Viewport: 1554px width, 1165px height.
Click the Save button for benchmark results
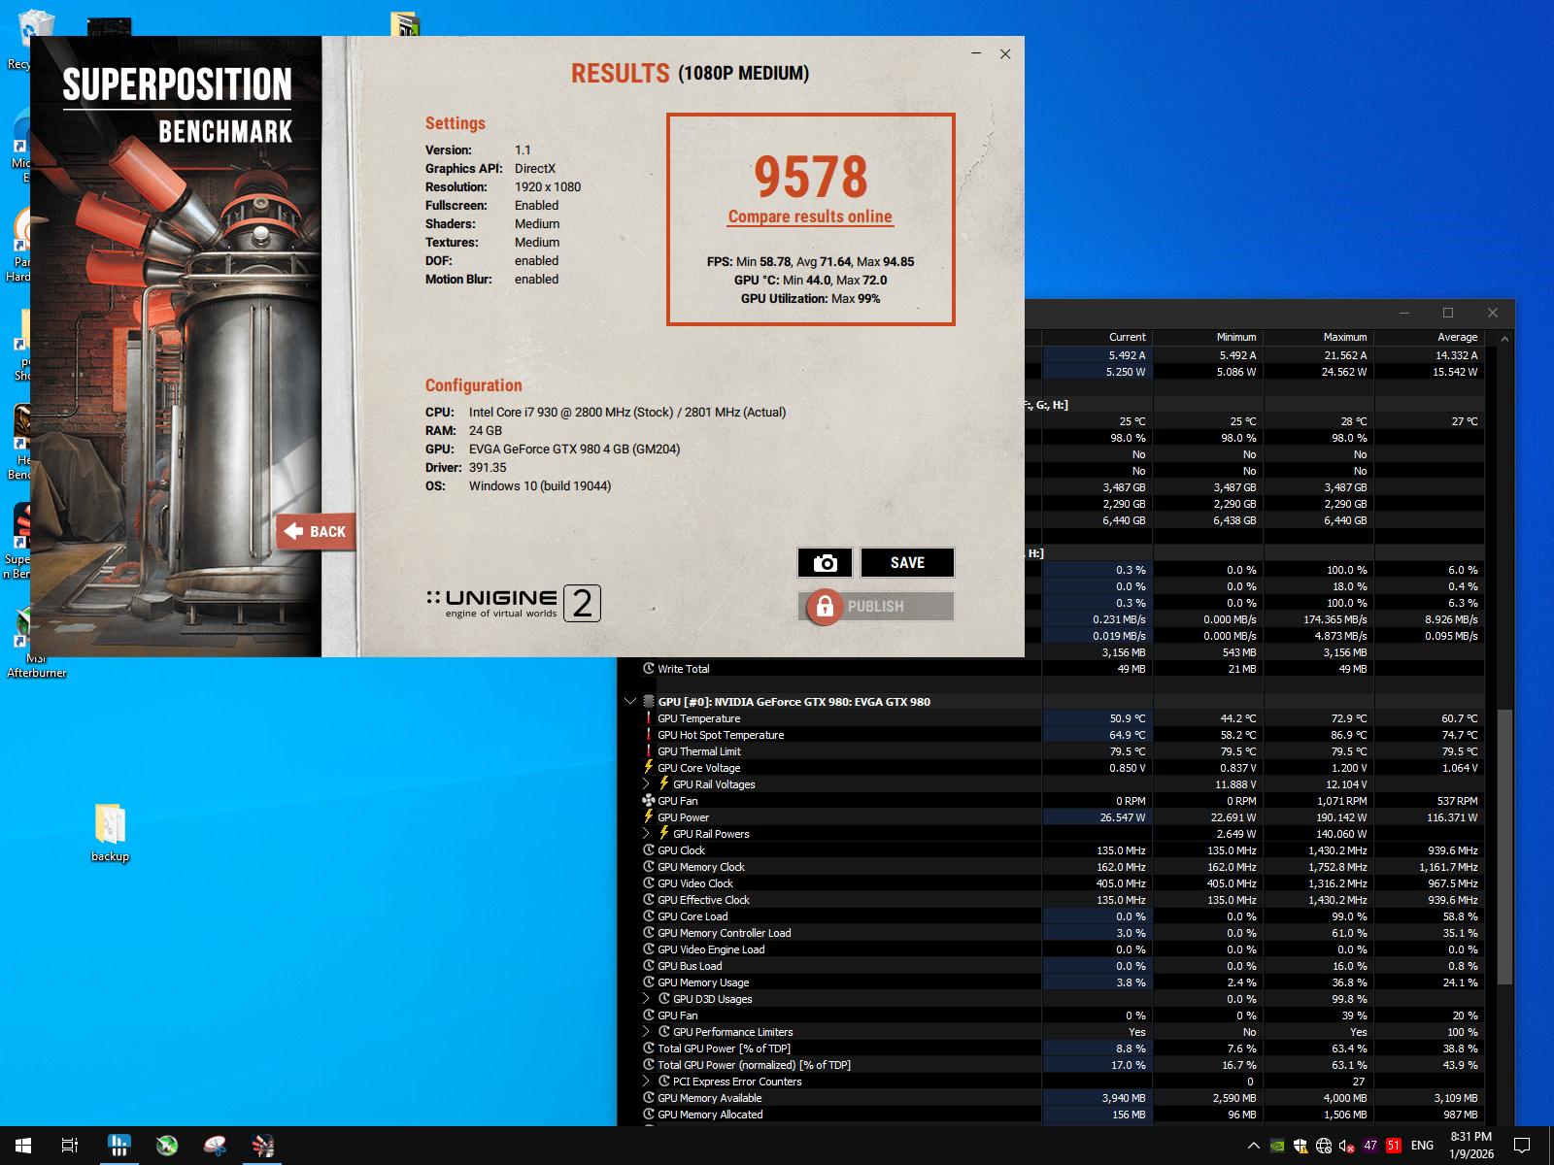coord(907,563)
